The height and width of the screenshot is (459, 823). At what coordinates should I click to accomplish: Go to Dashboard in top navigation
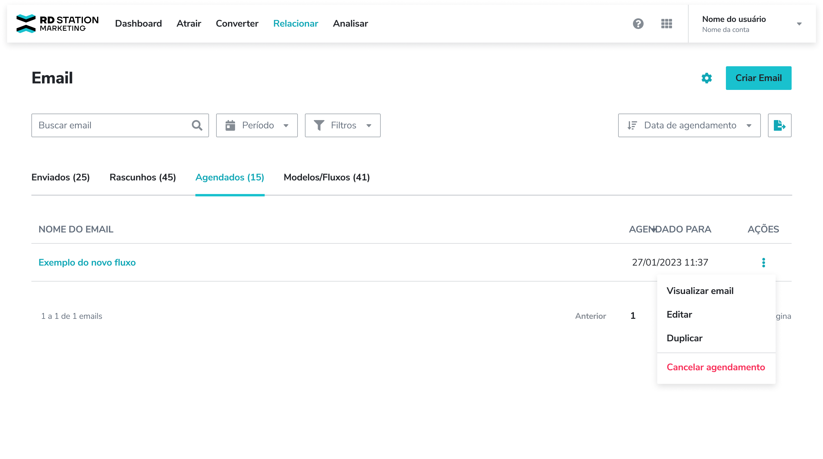138,24
